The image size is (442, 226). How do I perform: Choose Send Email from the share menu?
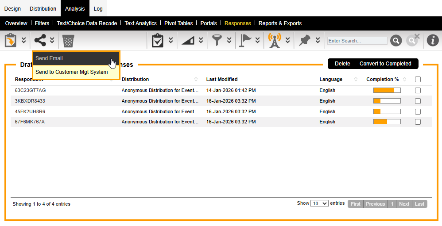(x=49, y=58)
